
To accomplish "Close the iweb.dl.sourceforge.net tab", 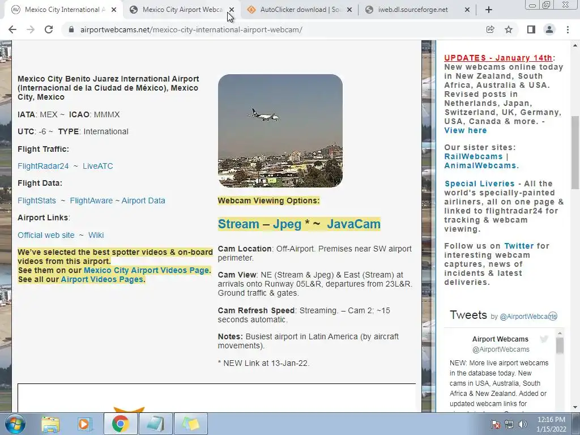I will click(x=467, y=10).
